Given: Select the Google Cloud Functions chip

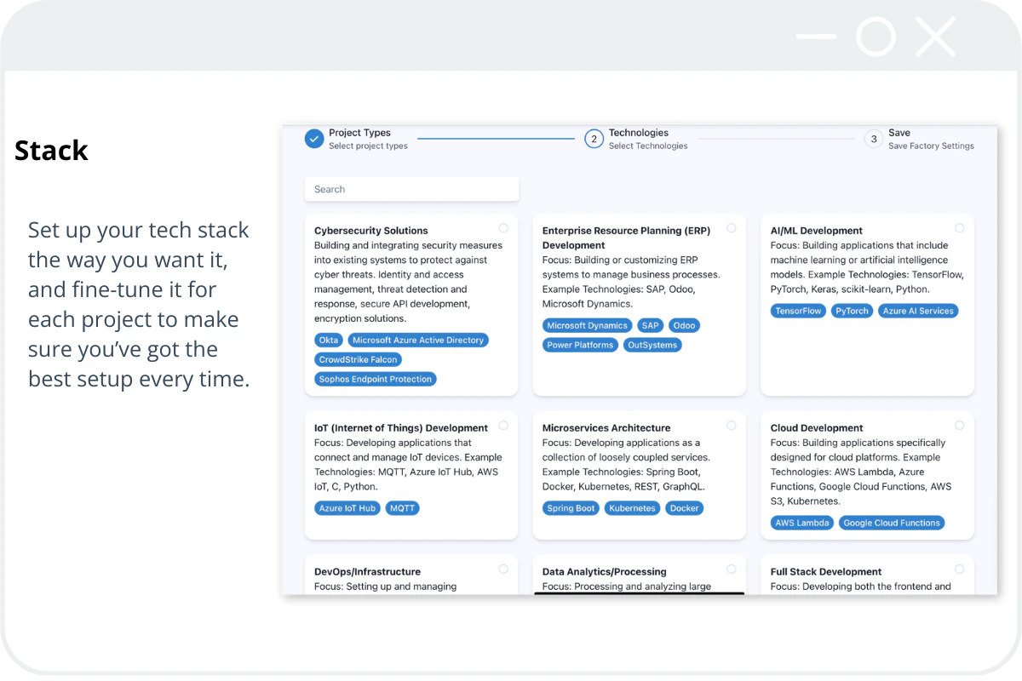Looking at the screenshot, I should pyautogui.click(x=892, y=523).
